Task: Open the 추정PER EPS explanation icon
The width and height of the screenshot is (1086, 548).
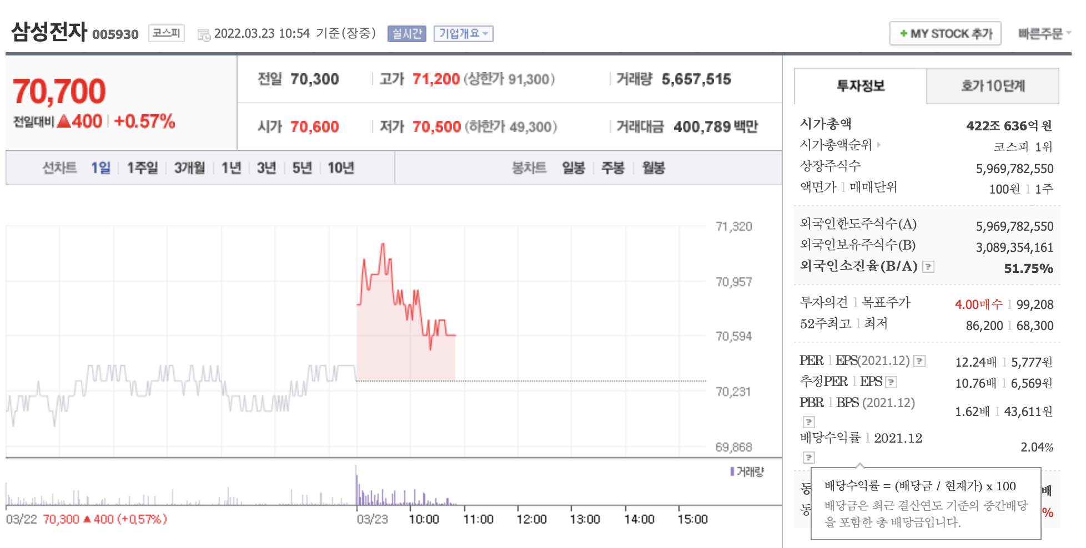Action: [891, 383]
